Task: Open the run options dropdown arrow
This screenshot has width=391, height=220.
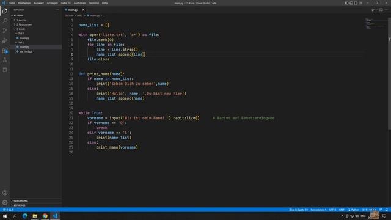Action: 376,10
